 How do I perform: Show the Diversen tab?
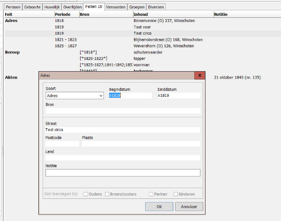[x=155, y=7]
